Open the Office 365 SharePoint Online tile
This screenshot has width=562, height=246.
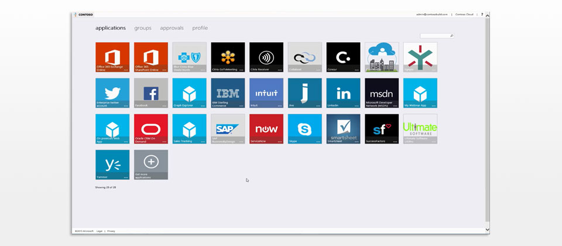pos(151,57)
